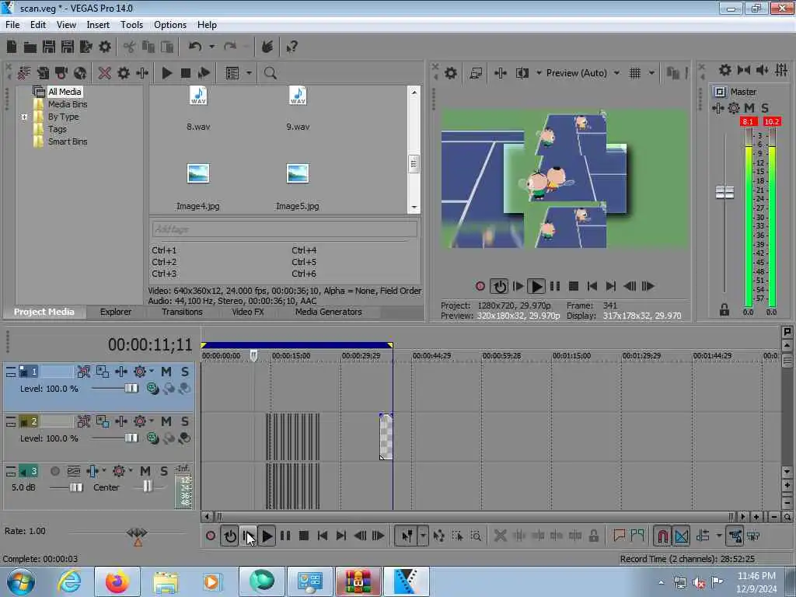Mute video track 1
This screenshot has width=796, height=597.
pos(166,372)
